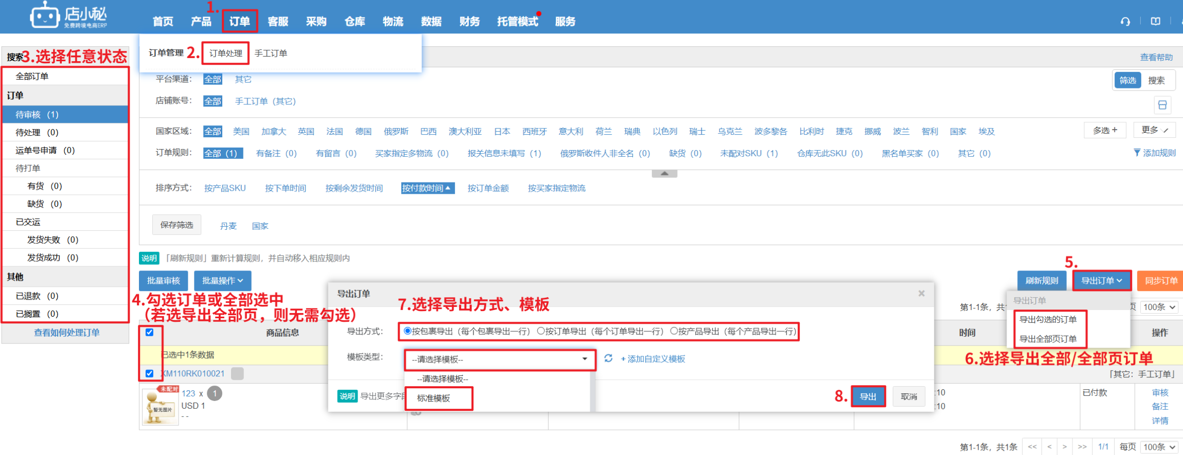Open the help book icon in header
Image resolution: width=1183 pixels, height=455 pixels.
[x=1155, y=22]
